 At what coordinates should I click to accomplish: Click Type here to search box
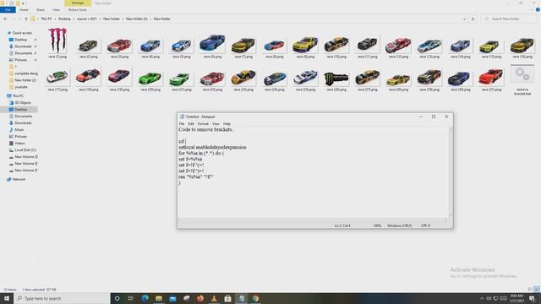click(62, 298)
